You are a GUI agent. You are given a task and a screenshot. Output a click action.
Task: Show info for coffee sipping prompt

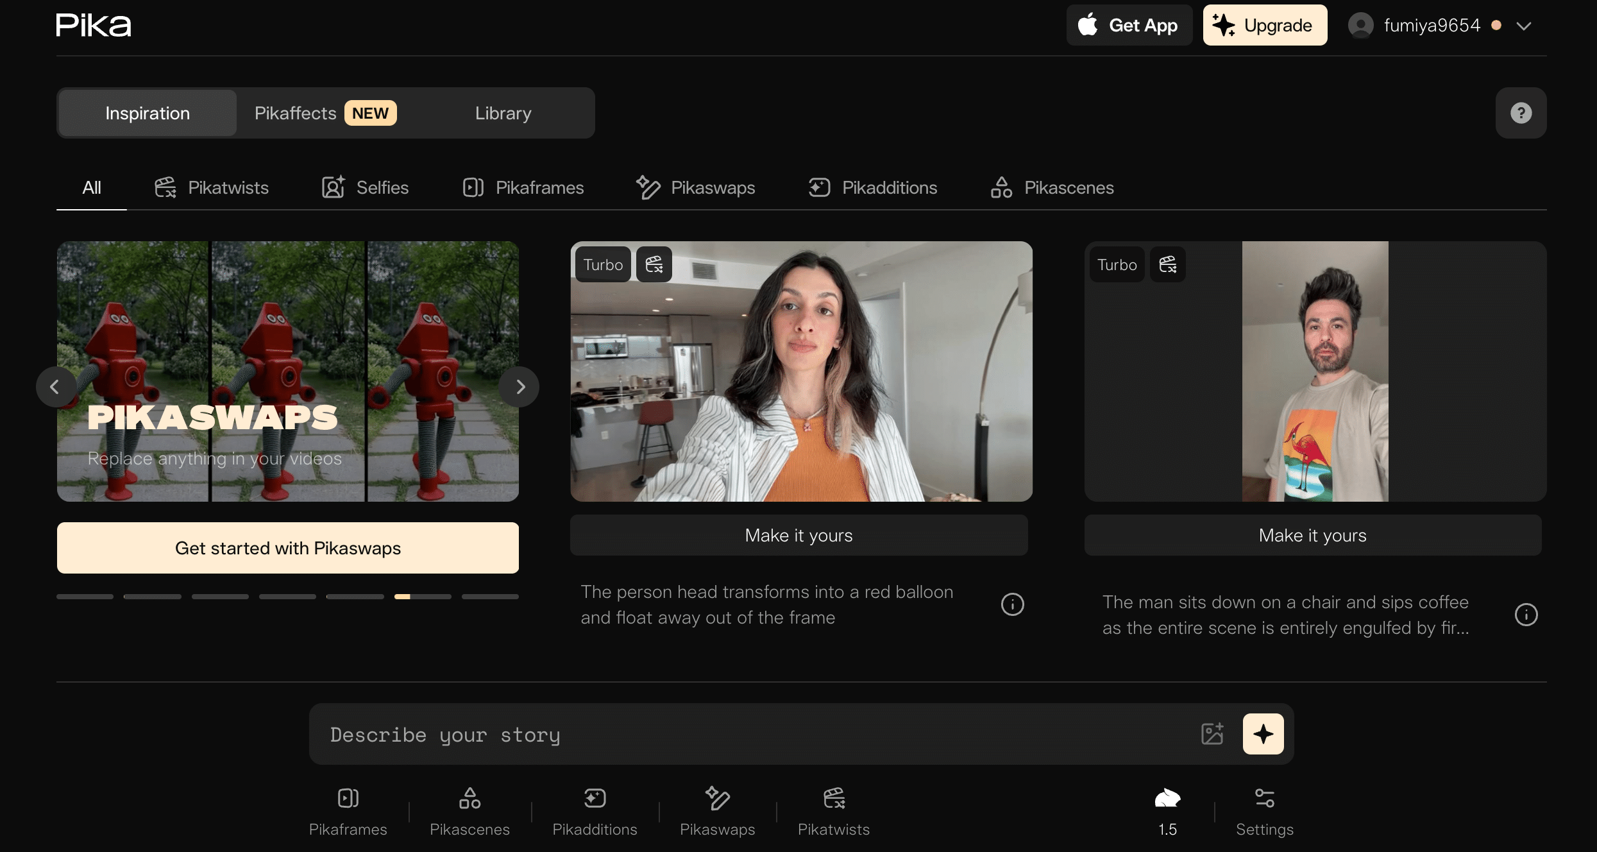(x=1526, y=615)
